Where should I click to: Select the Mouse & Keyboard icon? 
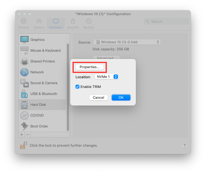(x=24, y=50)
